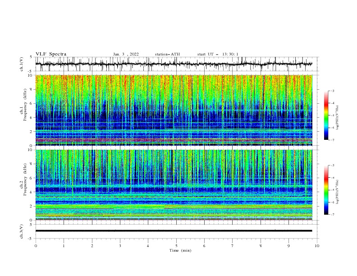Screen dimensions: 357x276
Task: Click the ch.2 spectrogram plot panel
Action: pyautogui.click(x=174, y=185)
